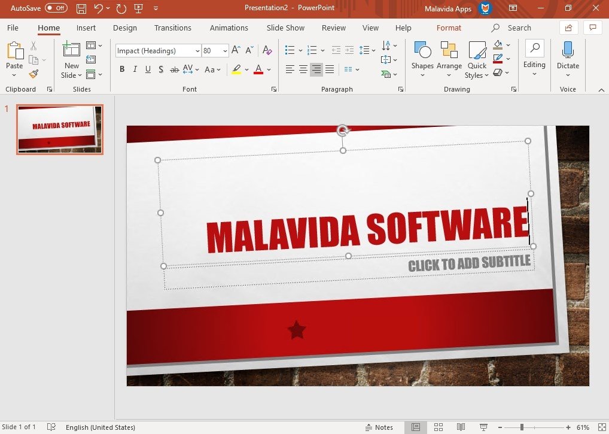Switch to the Format tab
Screen dimensions: 609x434
tap(449, 28)
